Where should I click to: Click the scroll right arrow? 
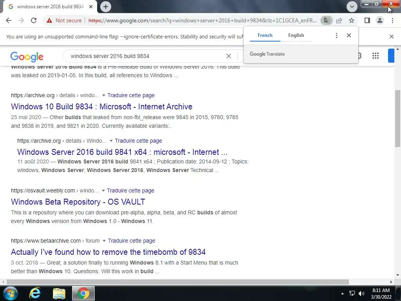click(391, 282)
